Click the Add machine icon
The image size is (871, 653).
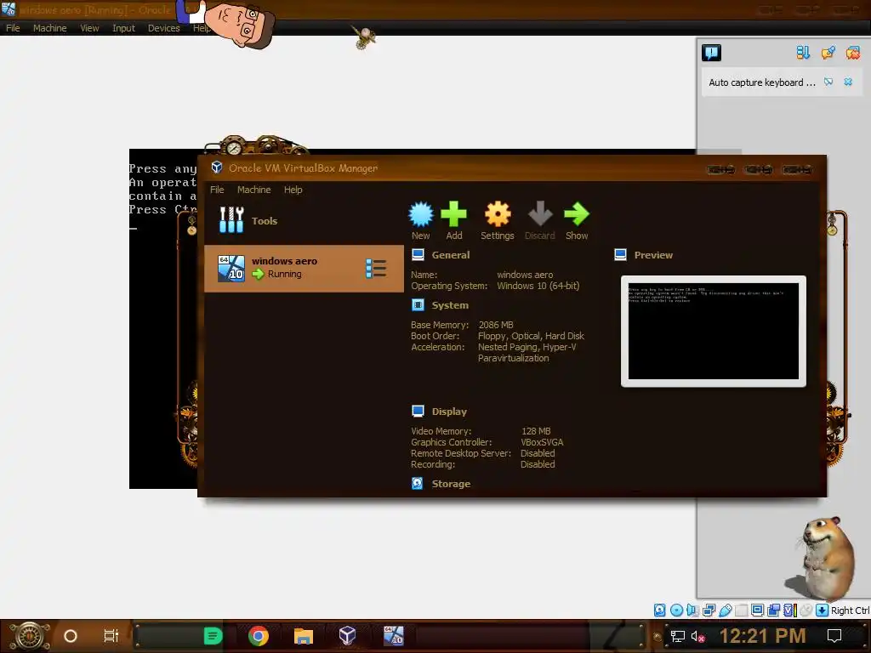coord(454,214)
